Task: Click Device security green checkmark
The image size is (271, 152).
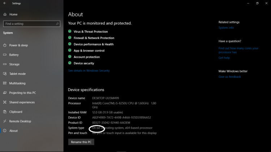Action: (x=70, y=63)
